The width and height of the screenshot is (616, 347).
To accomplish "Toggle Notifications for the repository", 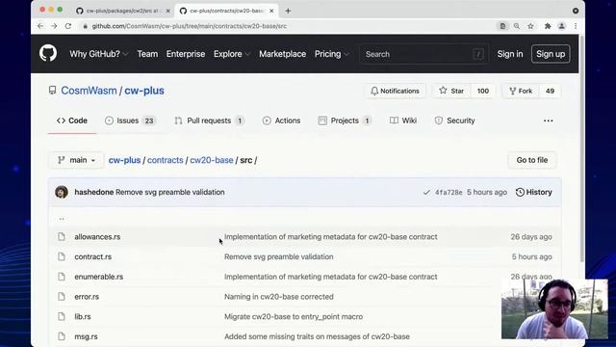I will [x=395, y=91].
